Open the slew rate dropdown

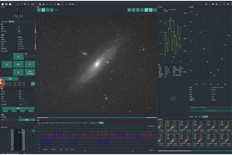coord(29,56)
